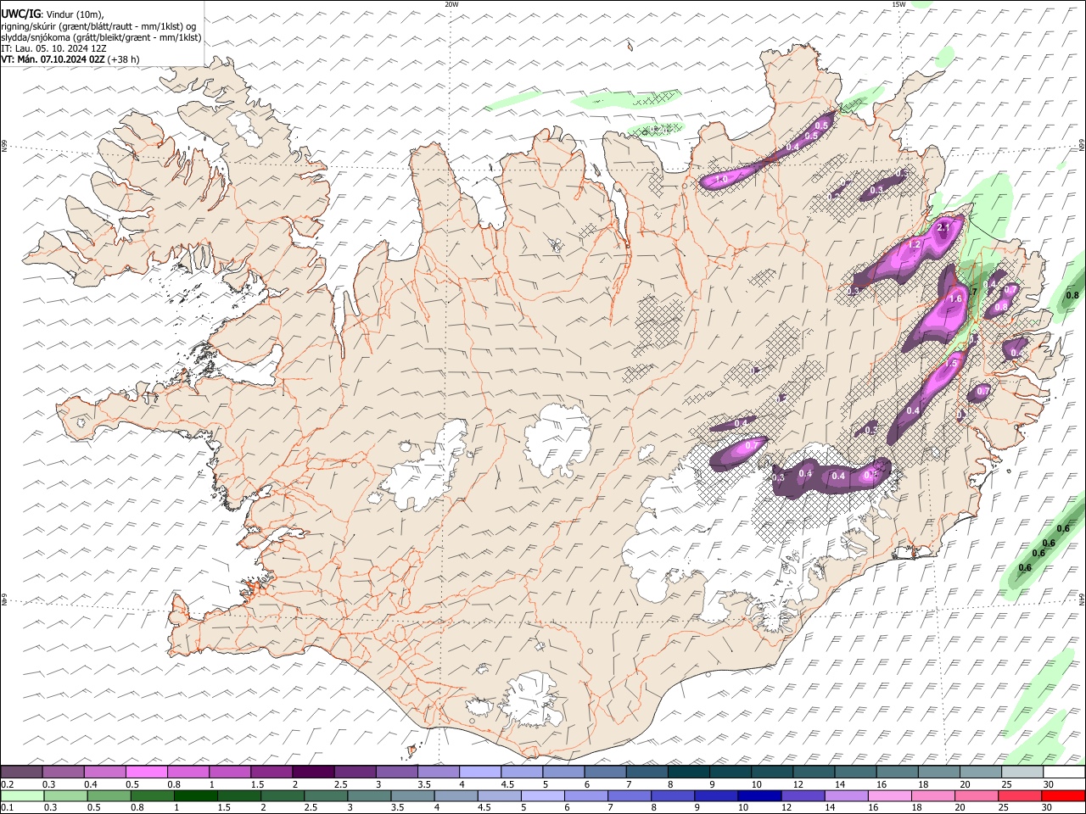Select the '1.6' value in the eastern pink band
The image size is (1086, 814).
tap(955, 299)
